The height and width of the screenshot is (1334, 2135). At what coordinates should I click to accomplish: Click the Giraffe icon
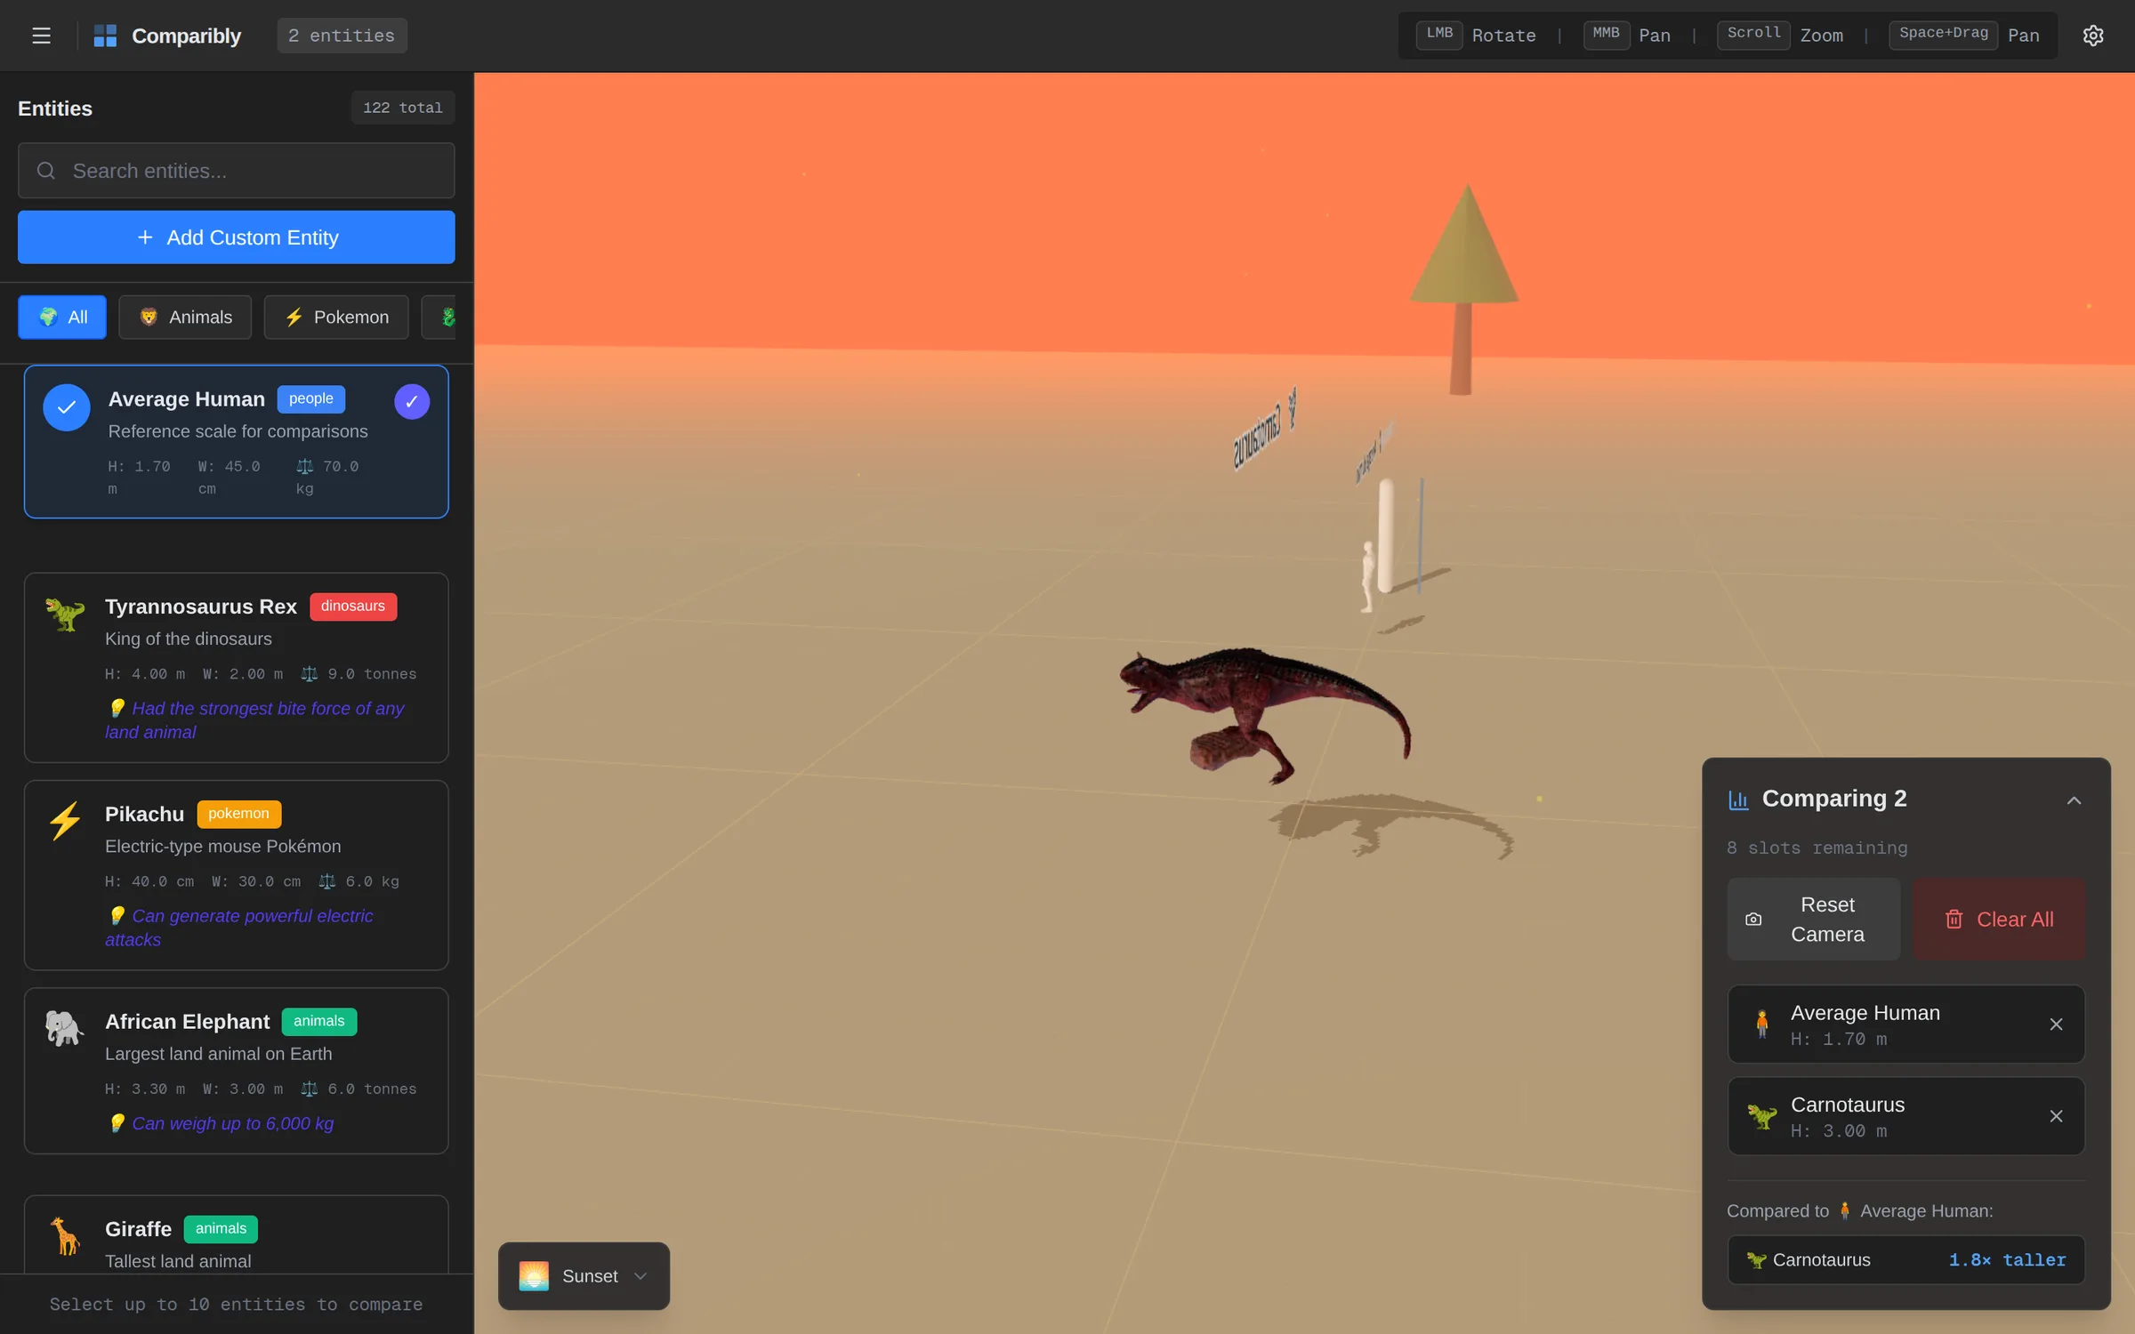(64, 1235)
